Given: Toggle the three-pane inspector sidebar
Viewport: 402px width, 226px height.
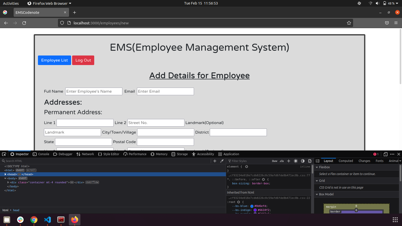Looking at the screenshot, I should pos(318,161).
